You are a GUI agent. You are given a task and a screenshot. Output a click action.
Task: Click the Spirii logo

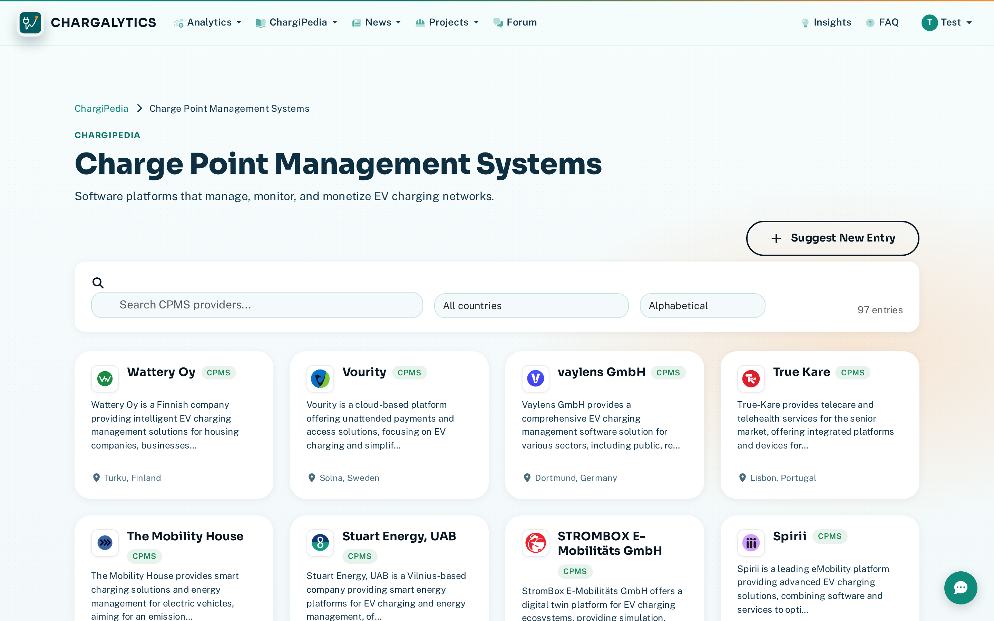[750, 543]
